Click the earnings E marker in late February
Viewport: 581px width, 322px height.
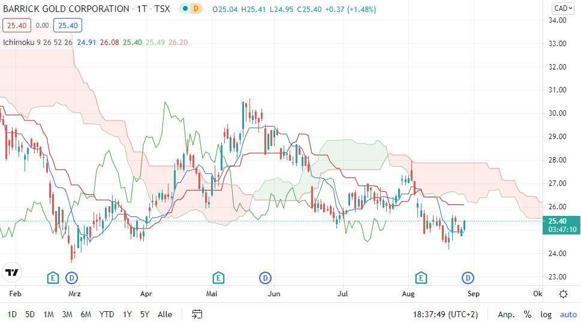pos(53,278)
